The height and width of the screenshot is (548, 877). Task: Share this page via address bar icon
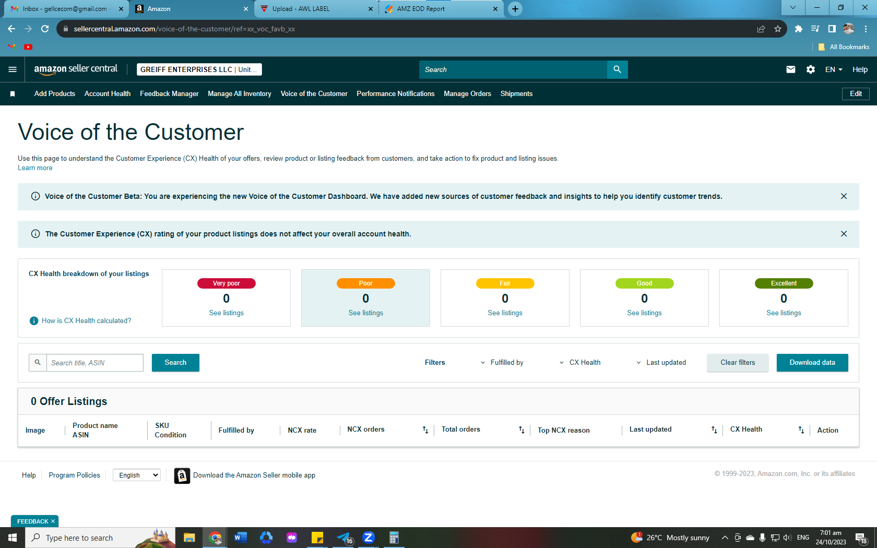click(x=761, y=29)
